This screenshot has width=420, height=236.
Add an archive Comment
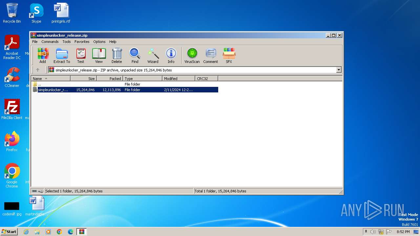(211, 55)
